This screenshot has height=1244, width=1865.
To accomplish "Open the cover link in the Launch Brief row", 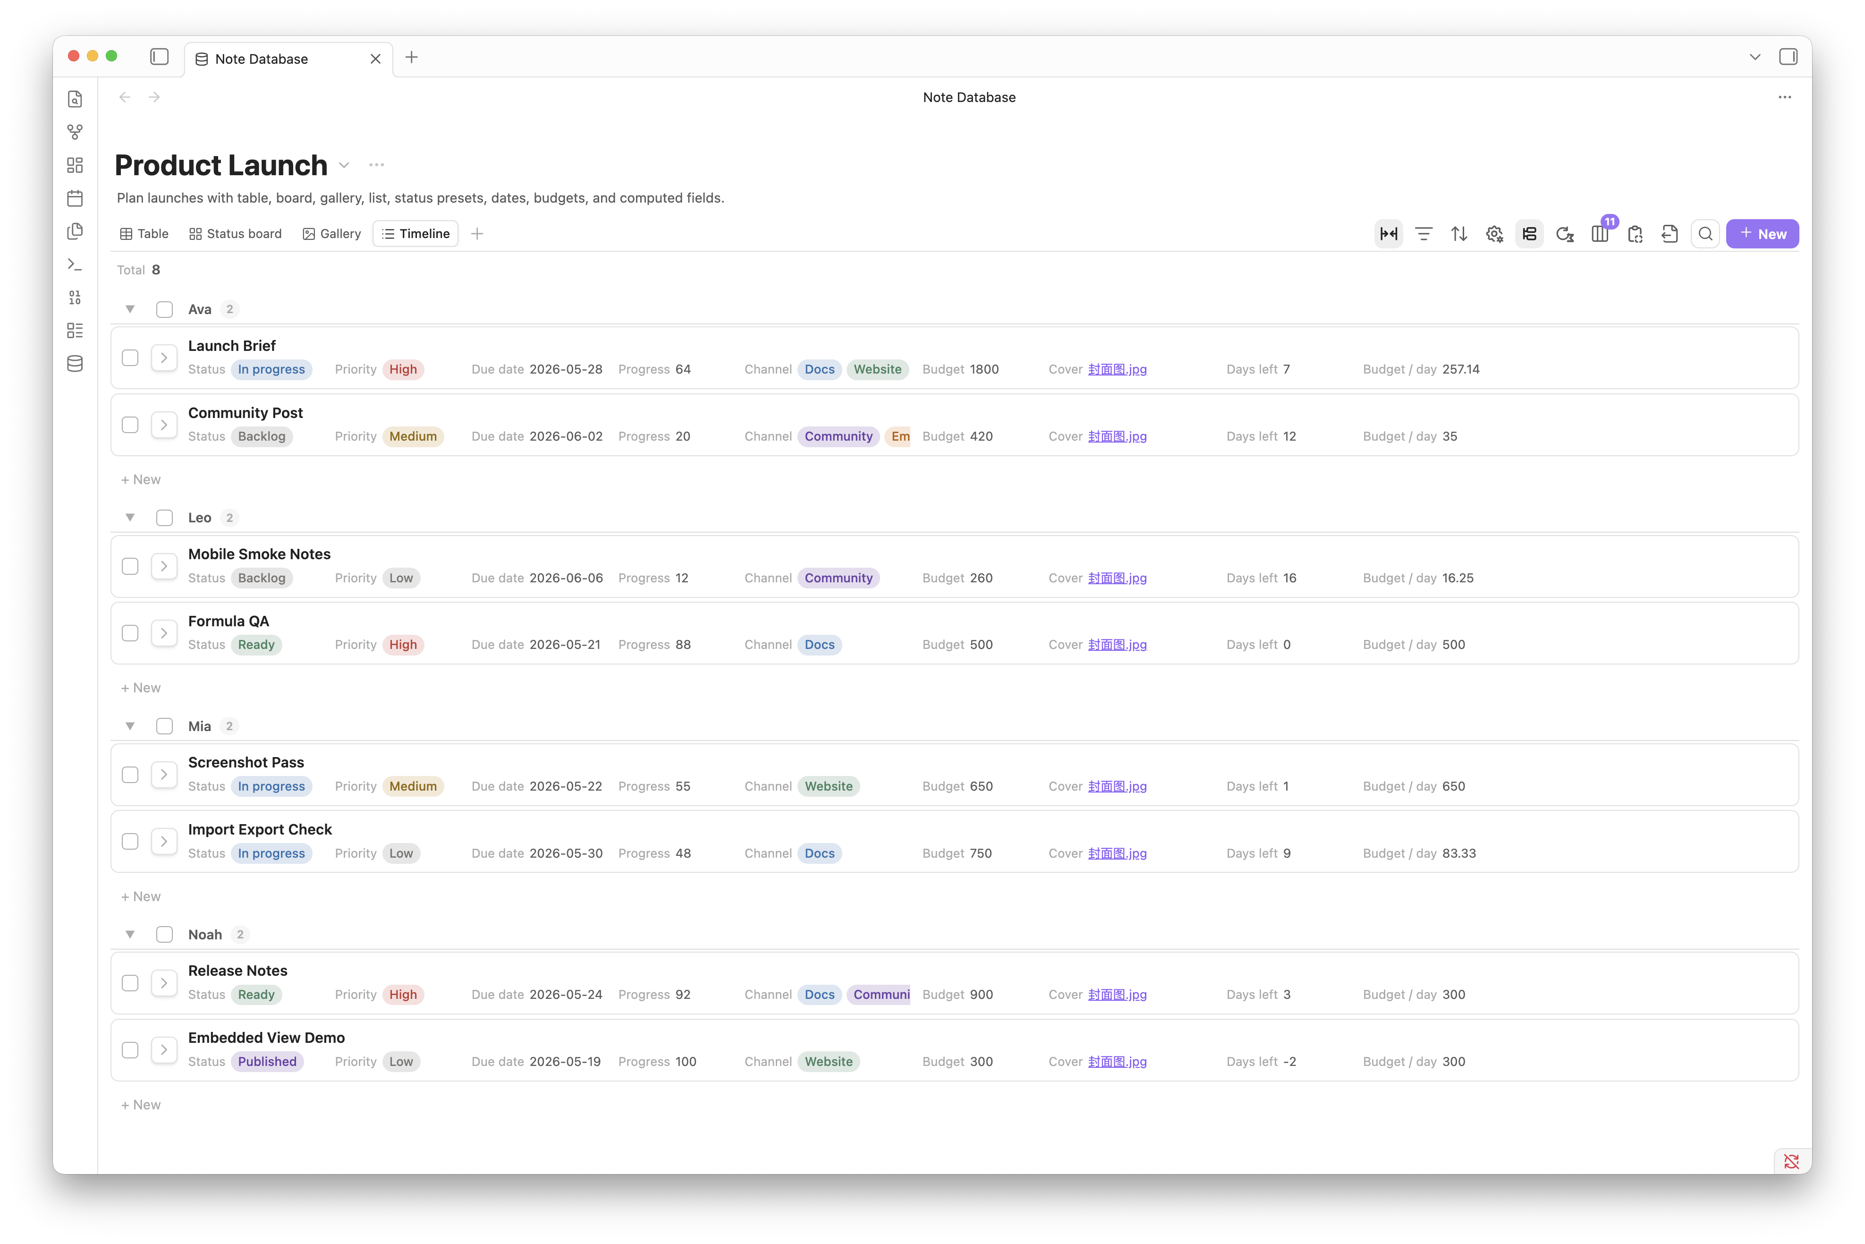I will click(x=1117, y=369).
